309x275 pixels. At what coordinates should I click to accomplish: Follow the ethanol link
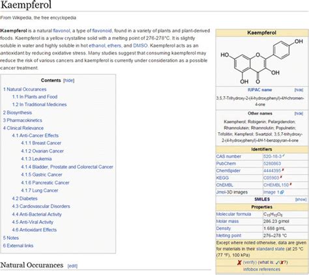click(x=97, y=46)
